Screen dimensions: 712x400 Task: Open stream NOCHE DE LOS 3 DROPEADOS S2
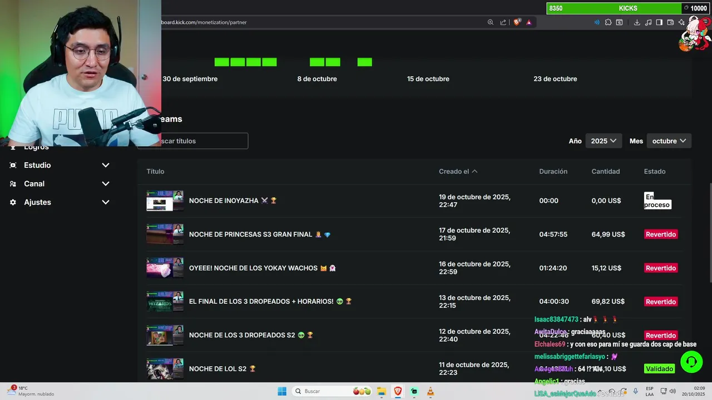(251, 335)
